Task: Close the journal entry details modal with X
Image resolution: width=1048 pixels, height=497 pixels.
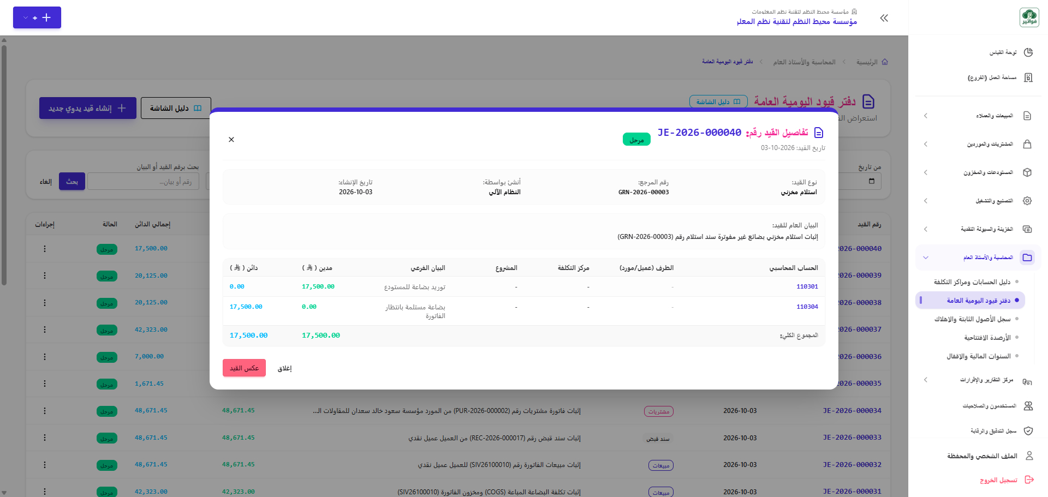Action: coord(231,140)
